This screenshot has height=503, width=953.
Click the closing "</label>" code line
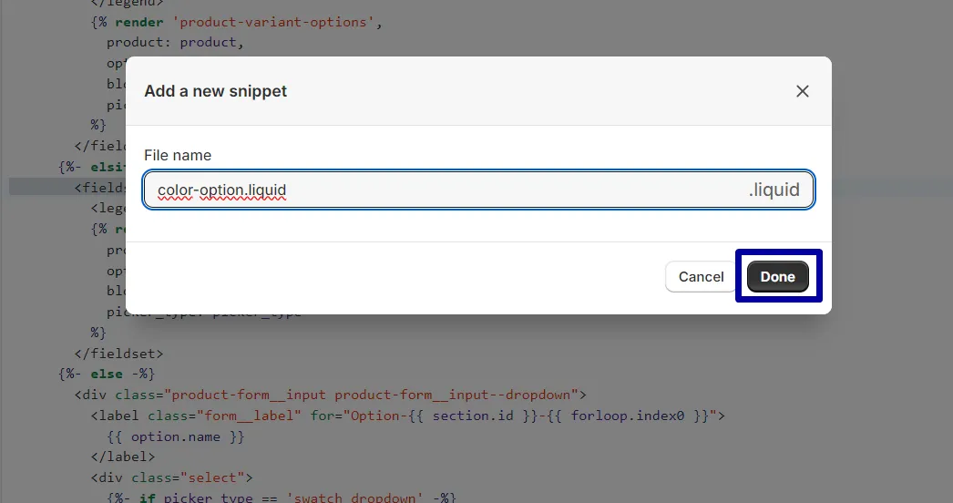(123, 457)
